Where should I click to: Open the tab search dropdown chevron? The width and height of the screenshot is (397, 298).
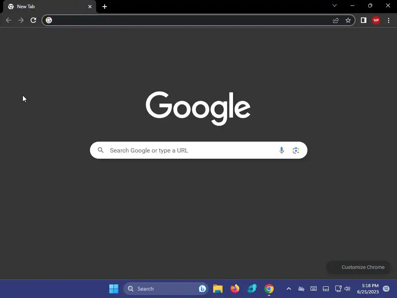[335, 5]
